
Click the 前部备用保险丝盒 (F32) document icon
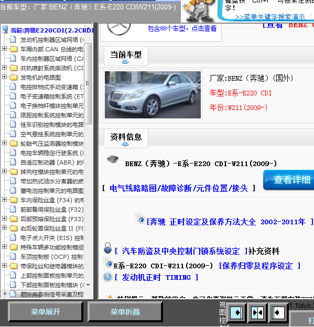pos(13,209)
